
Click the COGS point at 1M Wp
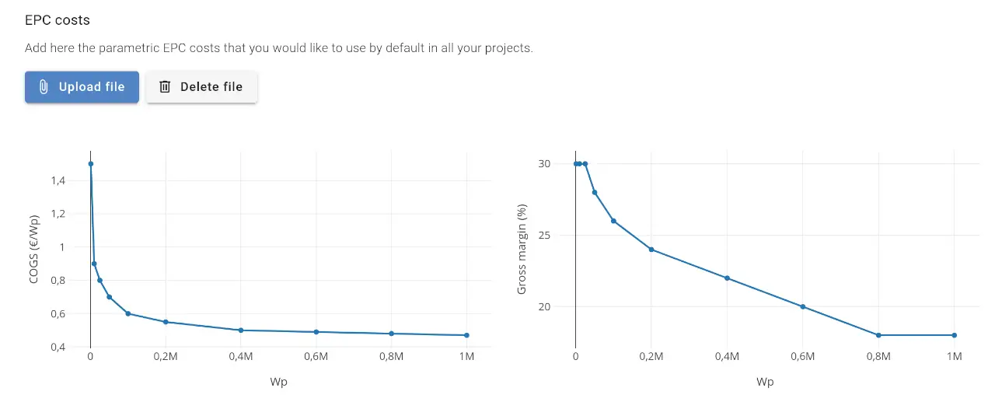466,335
